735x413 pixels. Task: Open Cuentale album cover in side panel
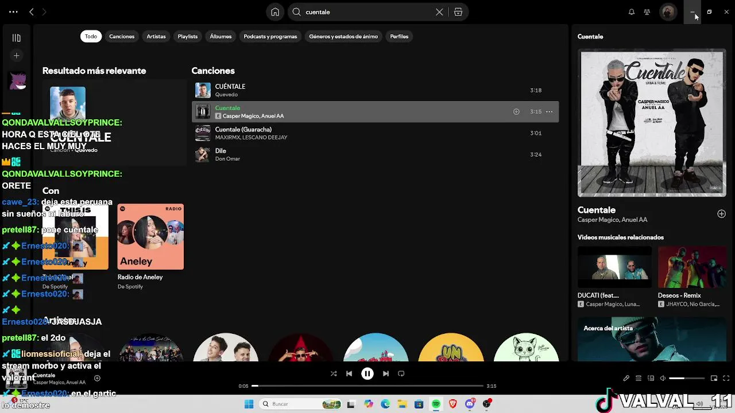(x=652, y=123)
